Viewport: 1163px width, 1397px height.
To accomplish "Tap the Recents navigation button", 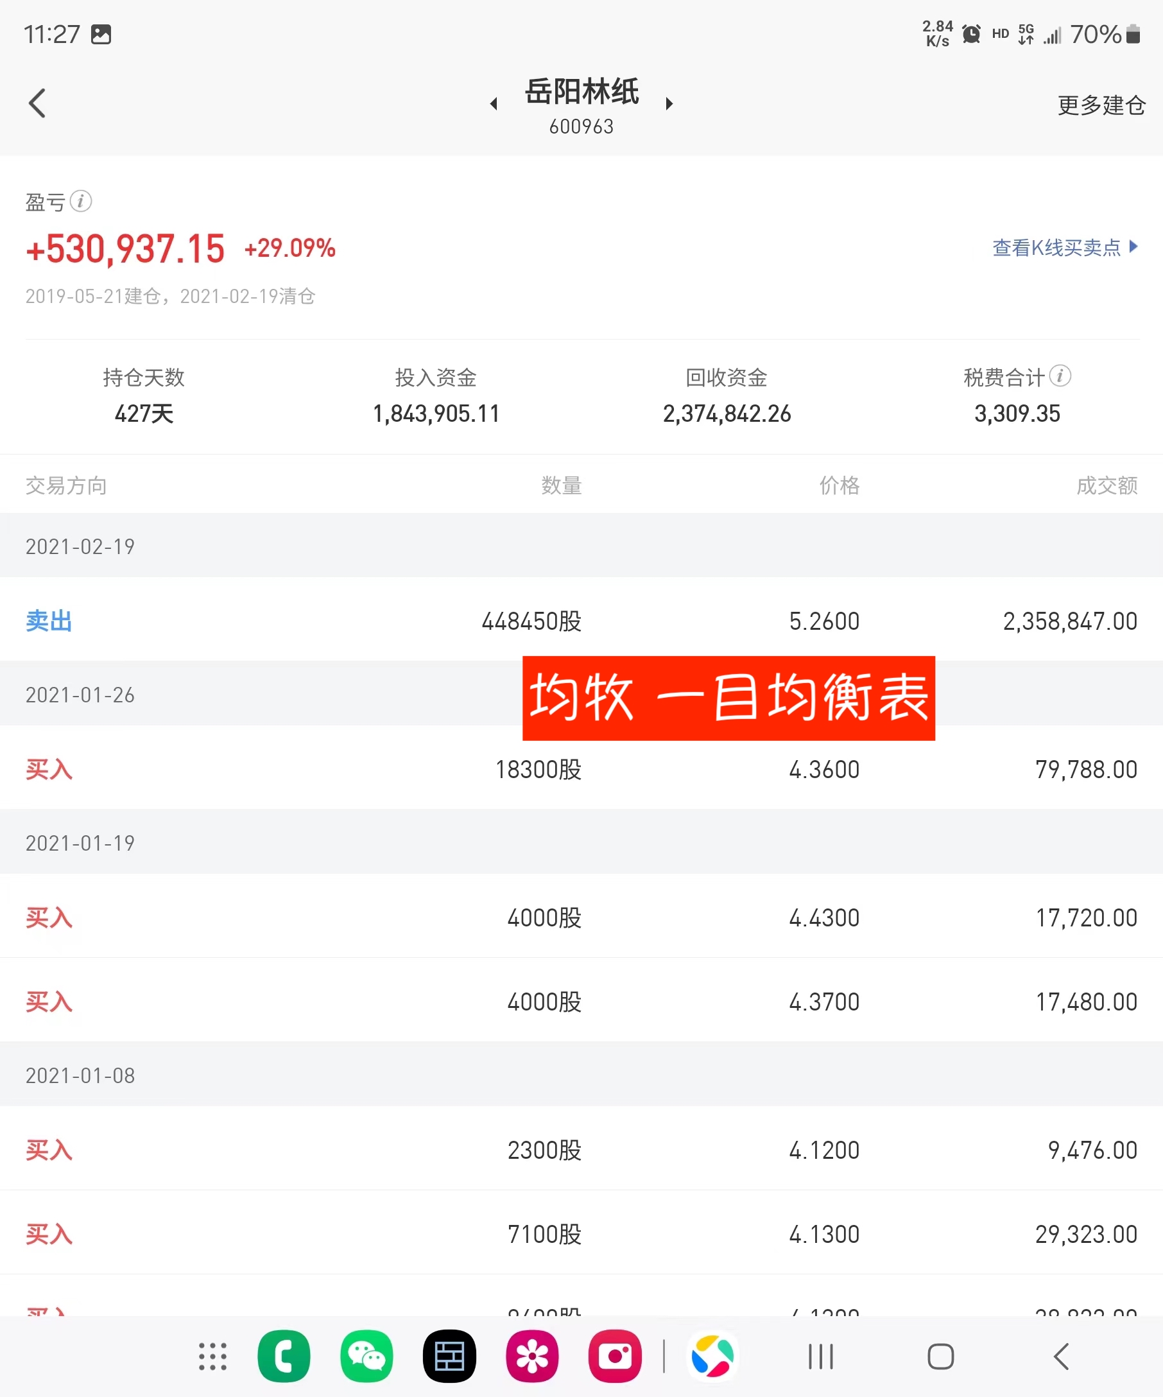I will [821, 1356].
